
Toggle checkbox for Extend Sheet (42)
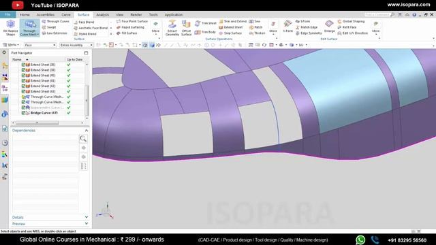click(x=23, y=86)
